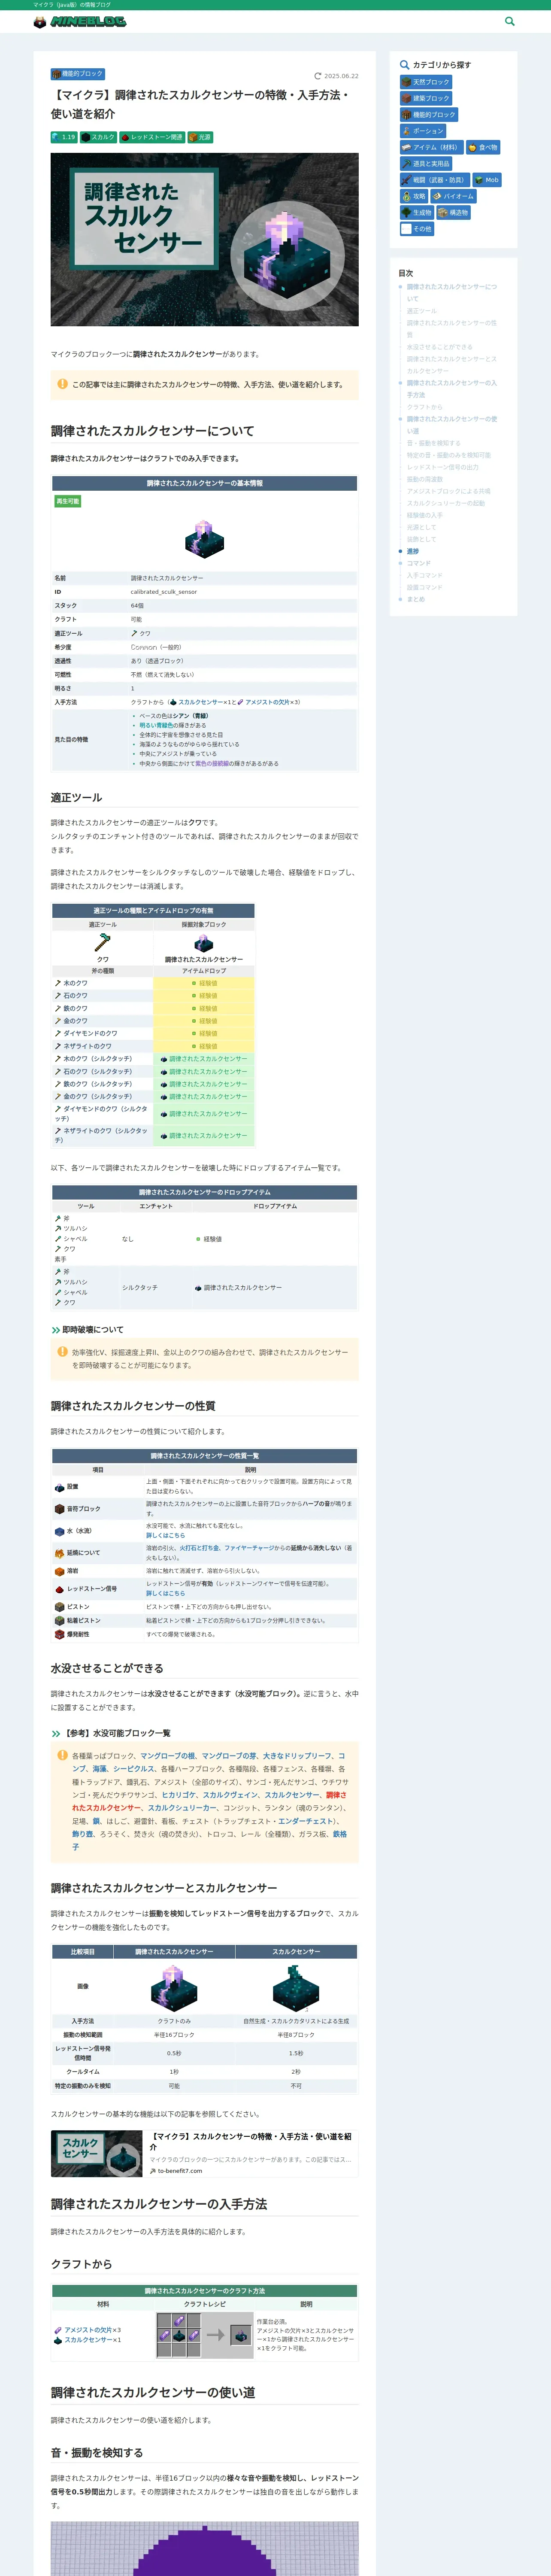
Task: Click the 爆発耐性 row label
Action: click(78, 1634)
